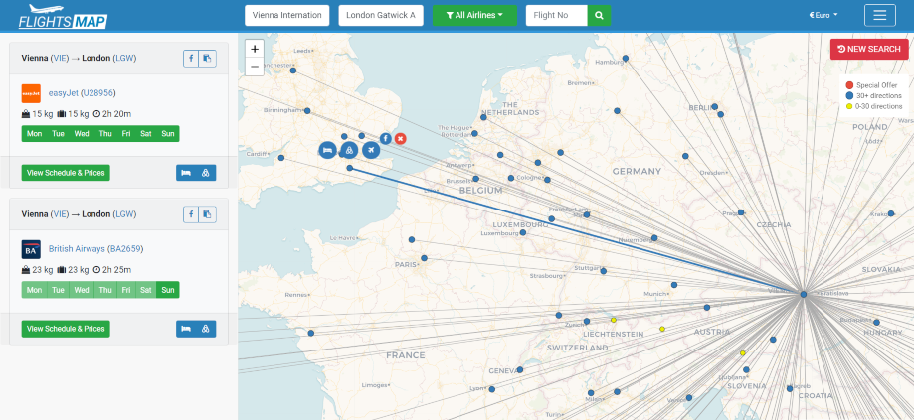914x420 pixels.
Task: Click the 2h 25m duration text
Action: coord(116,270)
